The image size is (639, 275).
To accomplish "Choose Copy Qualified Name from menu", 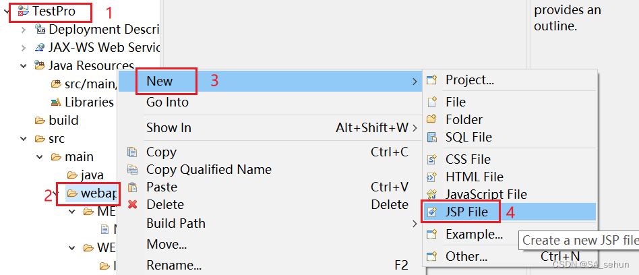I will [x=208, y=170].
